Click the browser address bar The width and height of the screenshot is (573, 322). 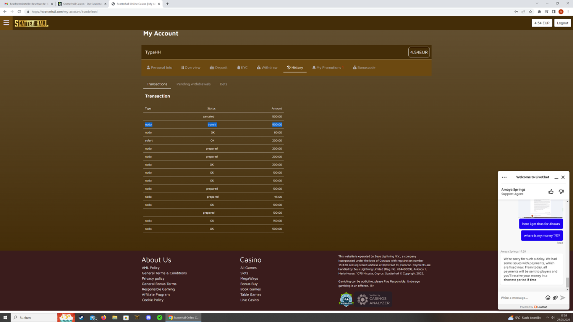coord(267,12)
